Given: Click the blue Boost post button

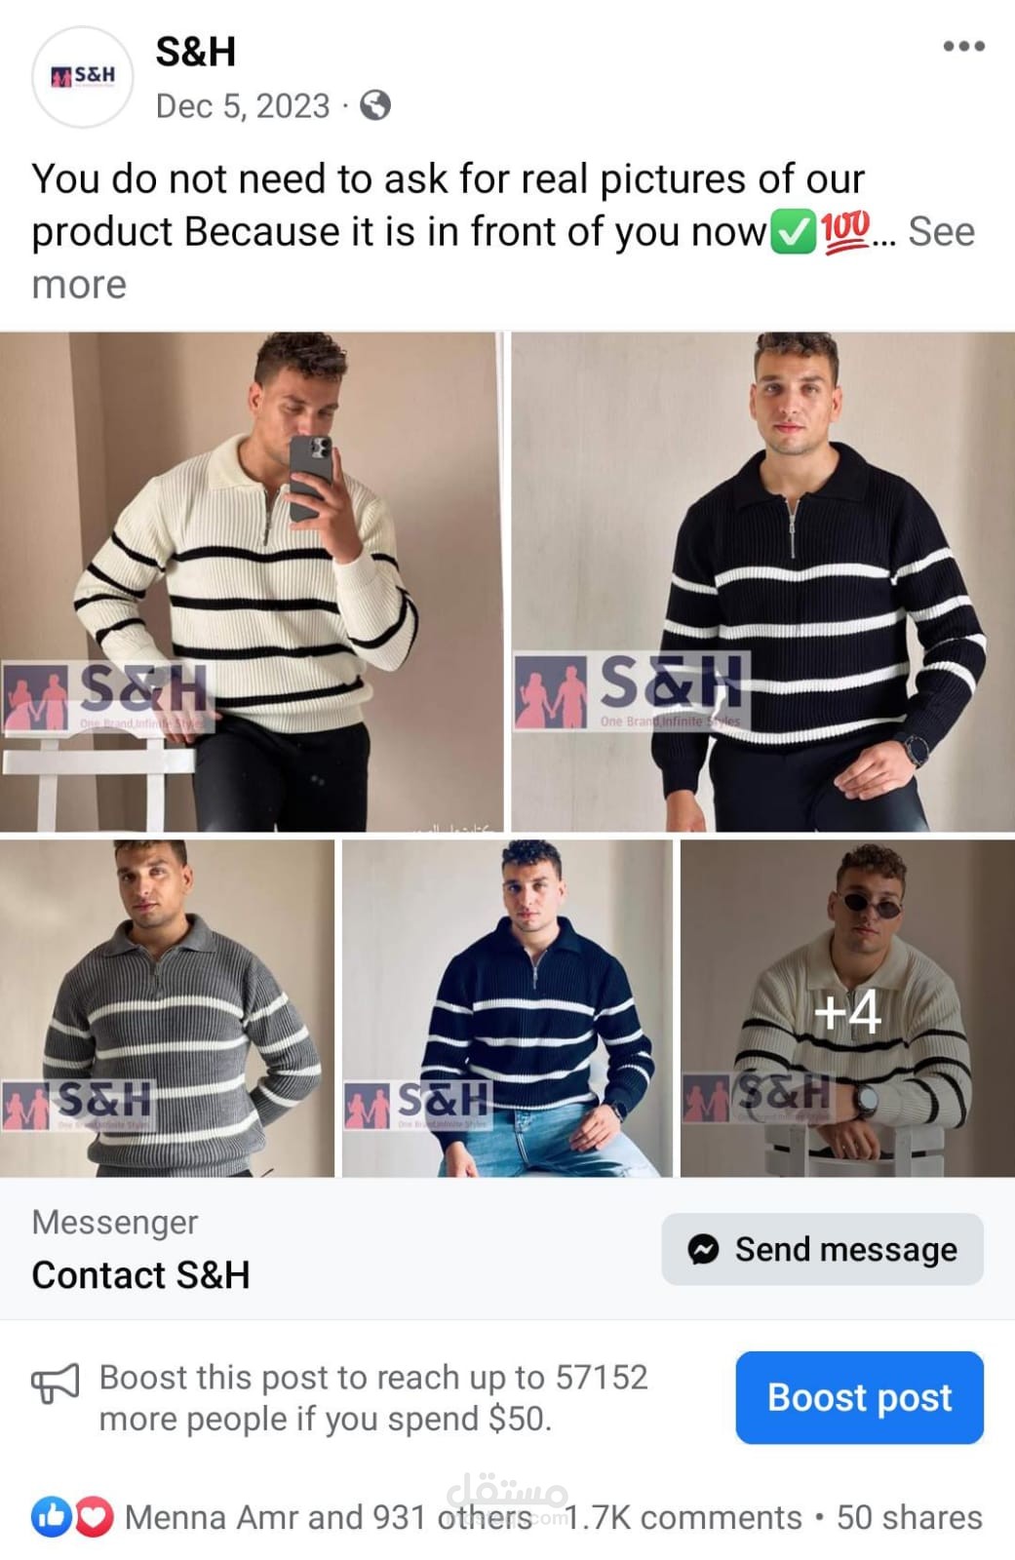Looking at the screenshot, I should (859, 1397).
